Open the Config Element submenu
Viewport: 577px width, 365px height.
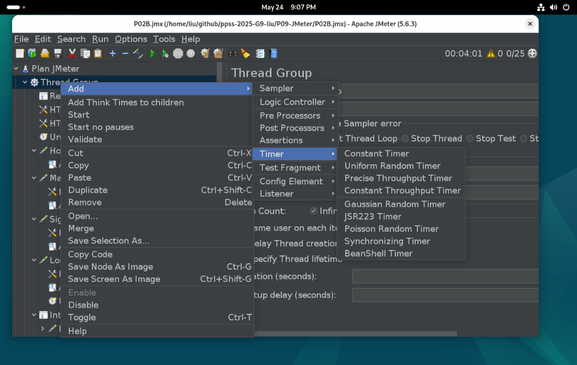click(x=295, y=181)
